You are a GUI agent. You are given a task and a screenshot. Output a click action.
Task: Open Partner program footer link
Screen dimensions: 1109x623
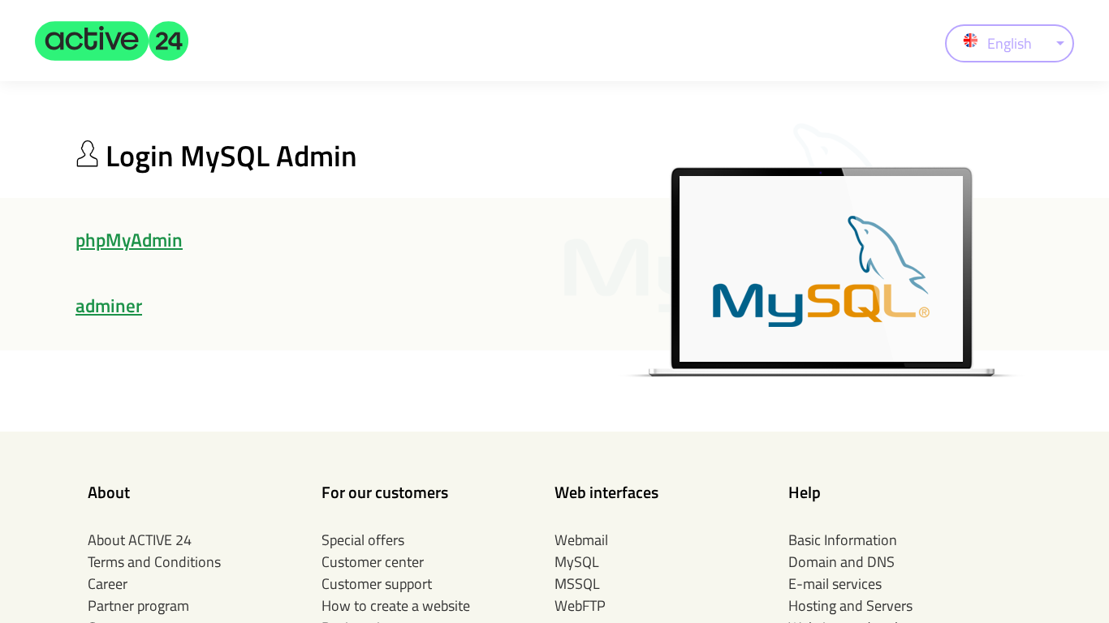(138, 606)
